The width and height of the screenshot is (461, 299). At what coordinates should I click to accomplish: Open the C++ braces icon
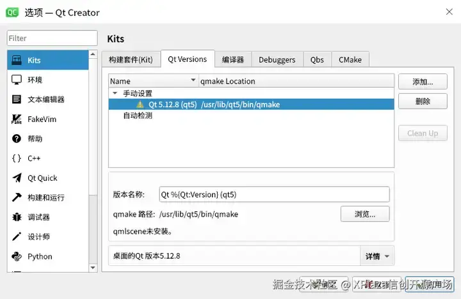pos(17,158)
